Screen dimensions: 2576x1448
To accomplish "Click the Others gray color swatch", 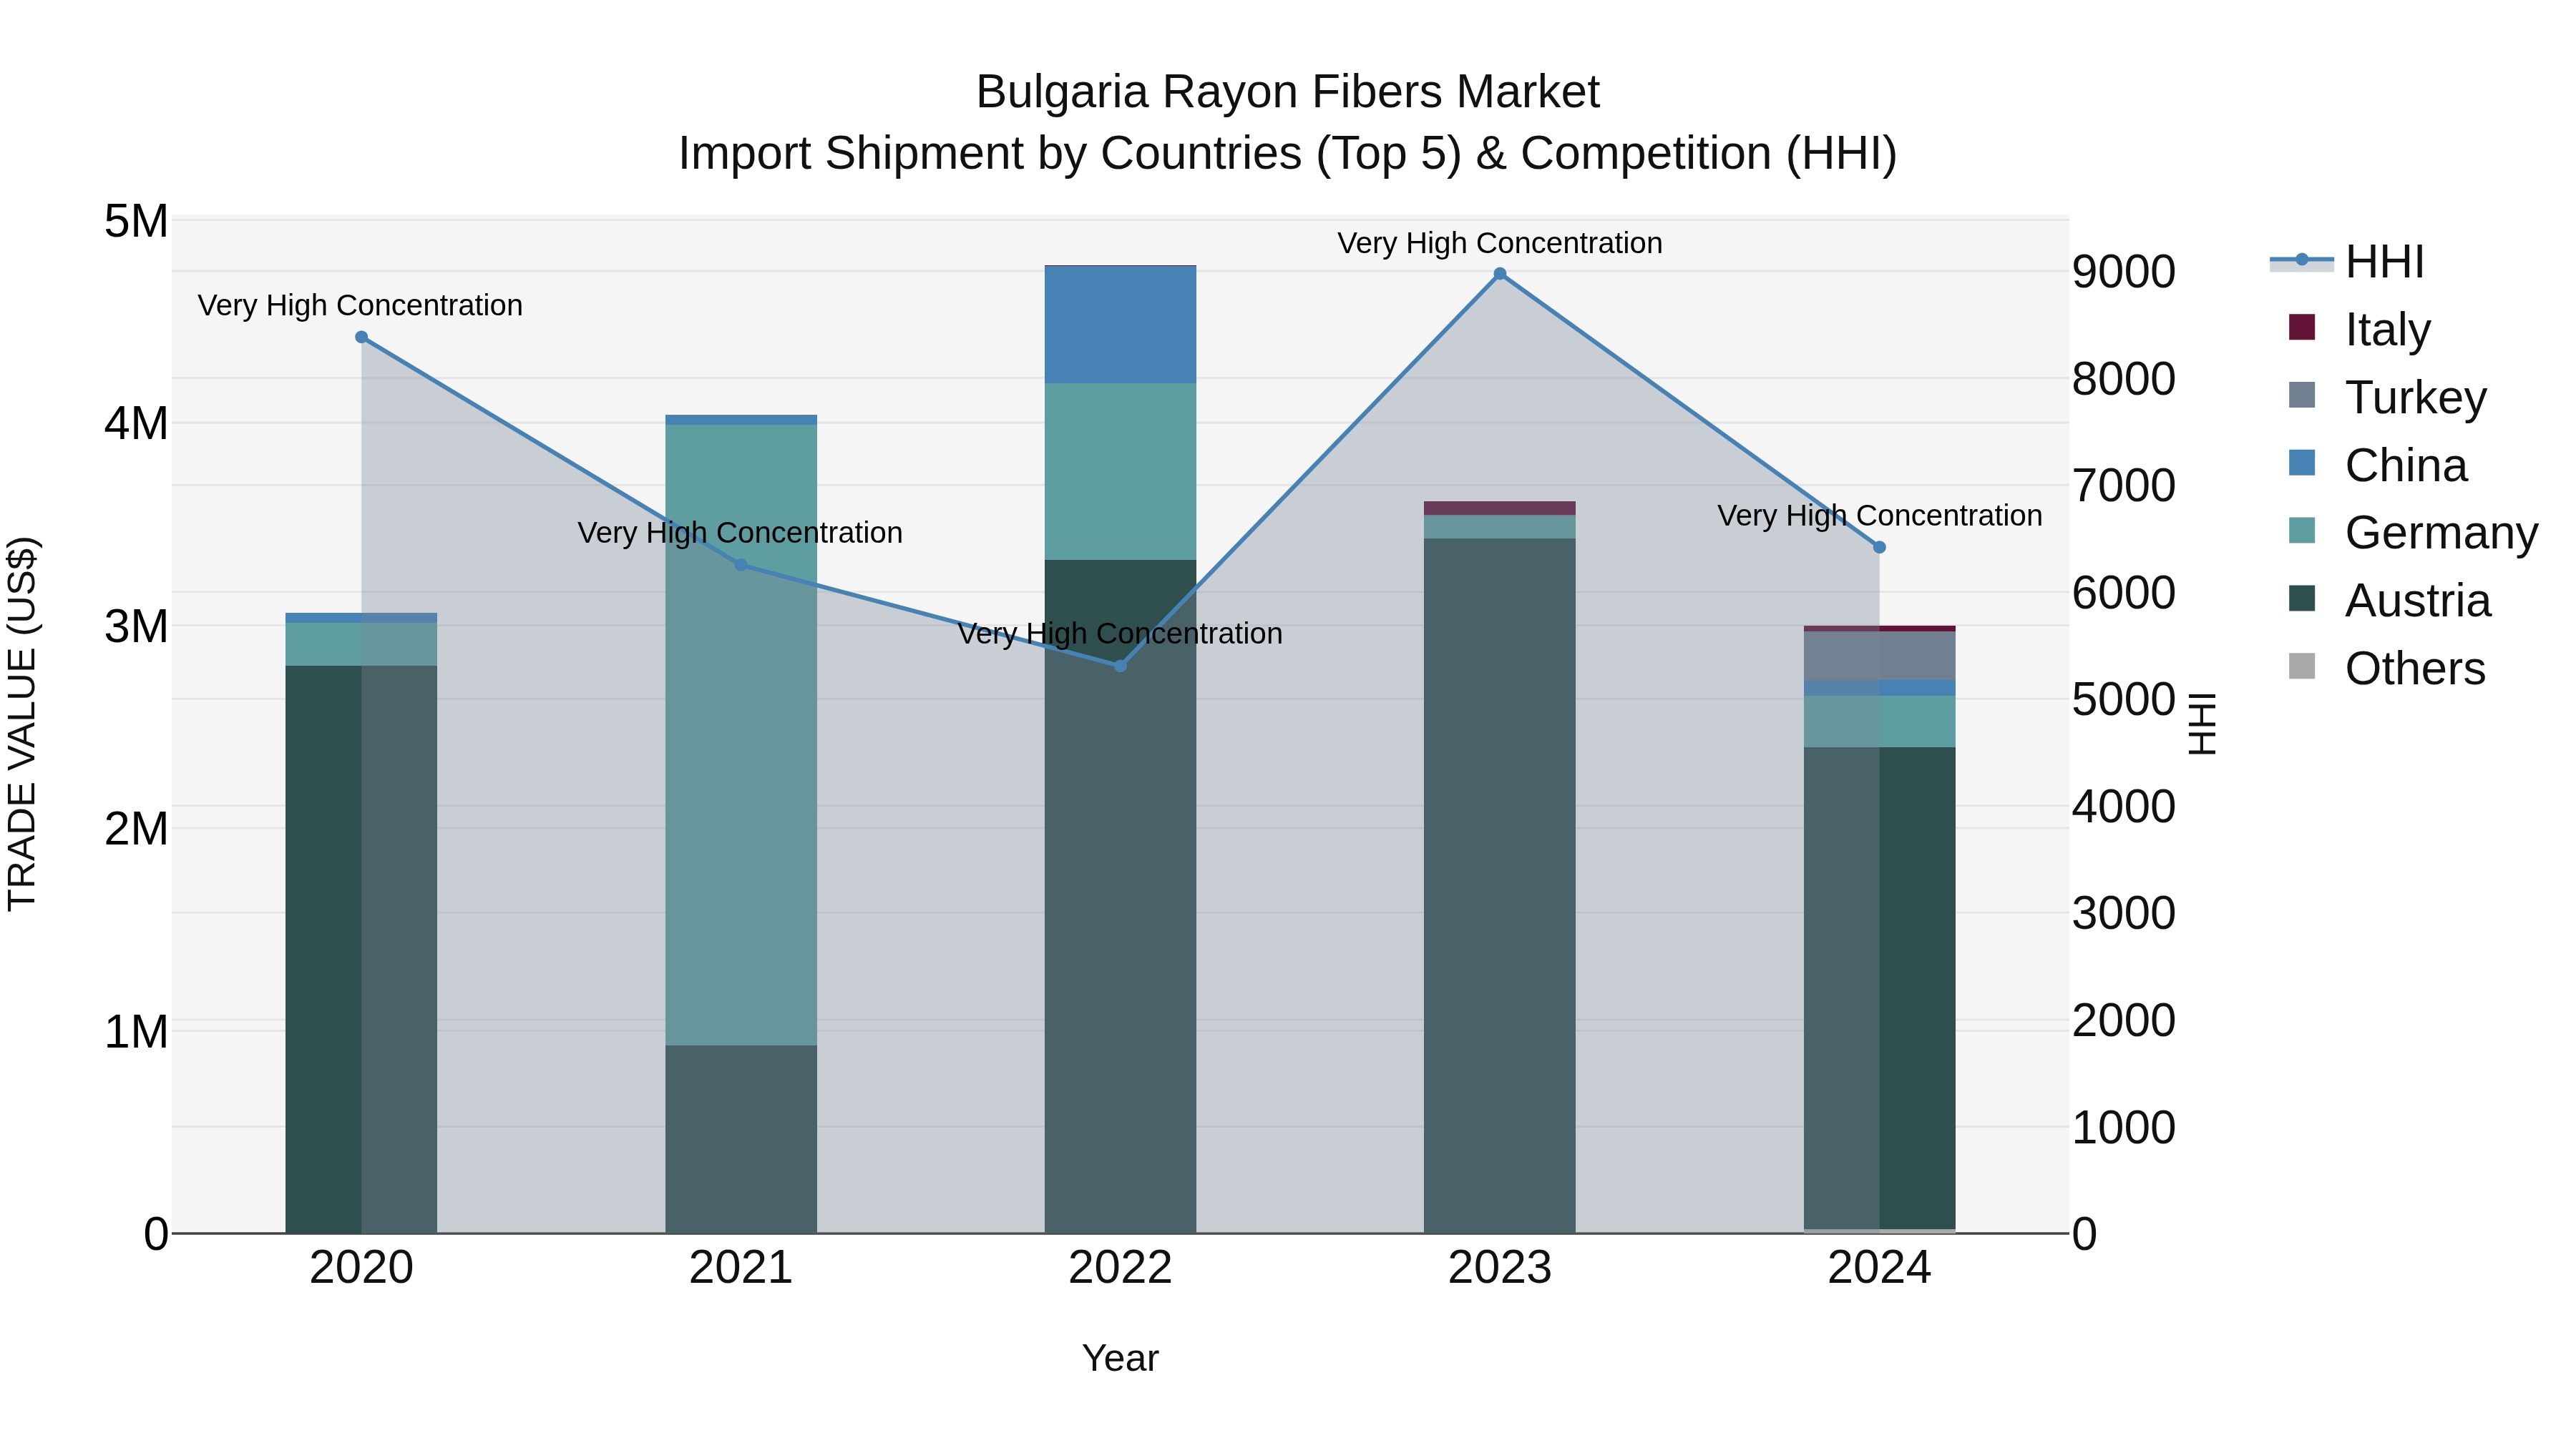I will point(2302,666).
